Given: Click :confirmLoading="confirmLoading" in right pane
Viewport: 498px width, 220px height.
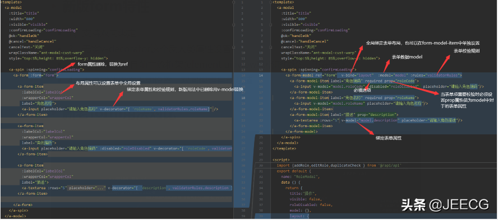Looking at the screenshot, I should pos(315,30).
